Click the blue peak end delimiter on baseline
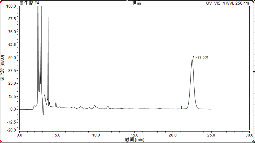The width and height of the screenshot is (255, 143). (x=205, y=110)
